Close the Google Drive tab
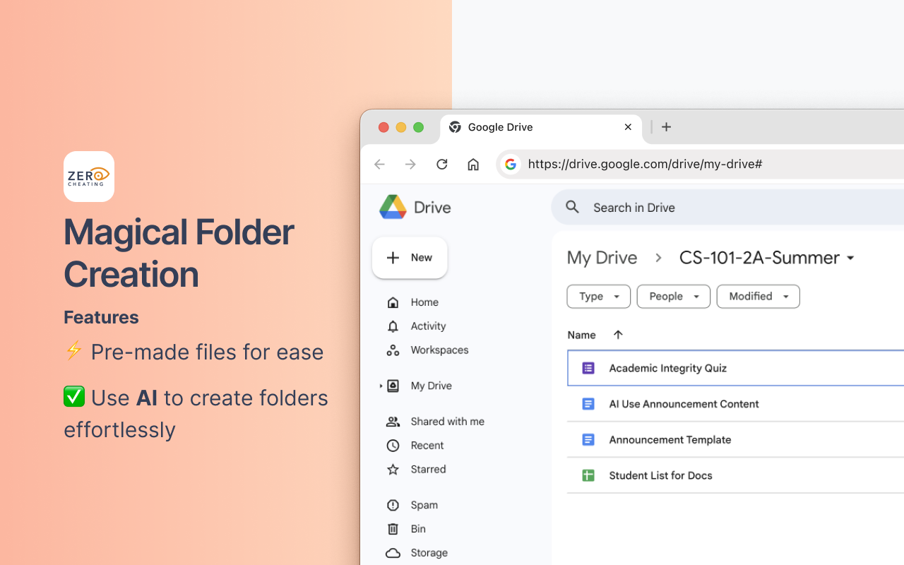The width and height of the screenshot is (904, 565). pos(628,127)
